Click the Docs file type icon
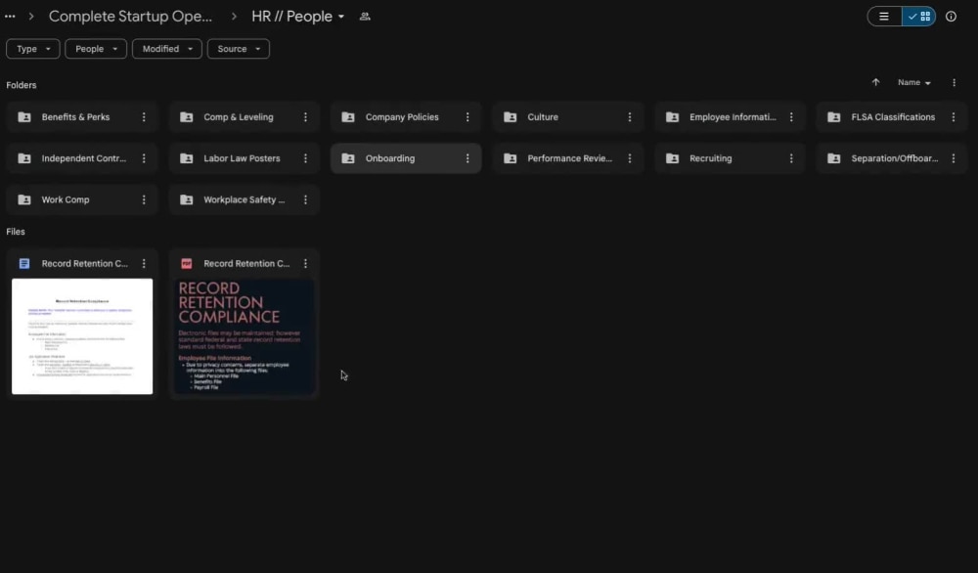This screenshot has height=573, width=978. coord(24,264)
